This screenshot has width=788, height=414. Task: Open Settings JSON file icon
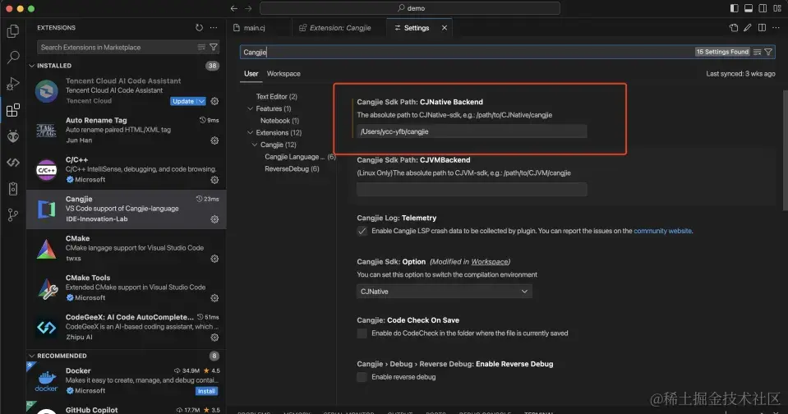coord(734,28)
